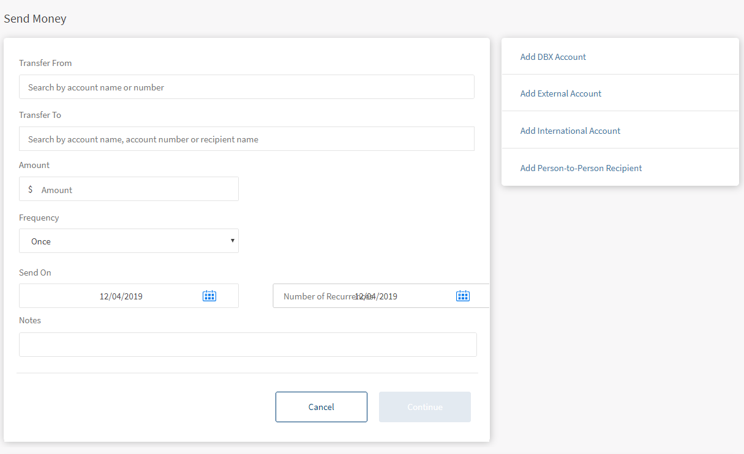Open Add Person-to-Person Recipient
This screenshot has width=744, height=454.
pyautogui.click(x=581, y=168)
